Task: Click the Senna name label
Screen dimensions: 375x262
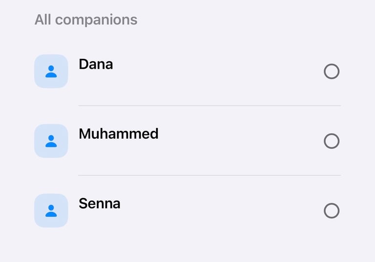Action: pos(100,203)
